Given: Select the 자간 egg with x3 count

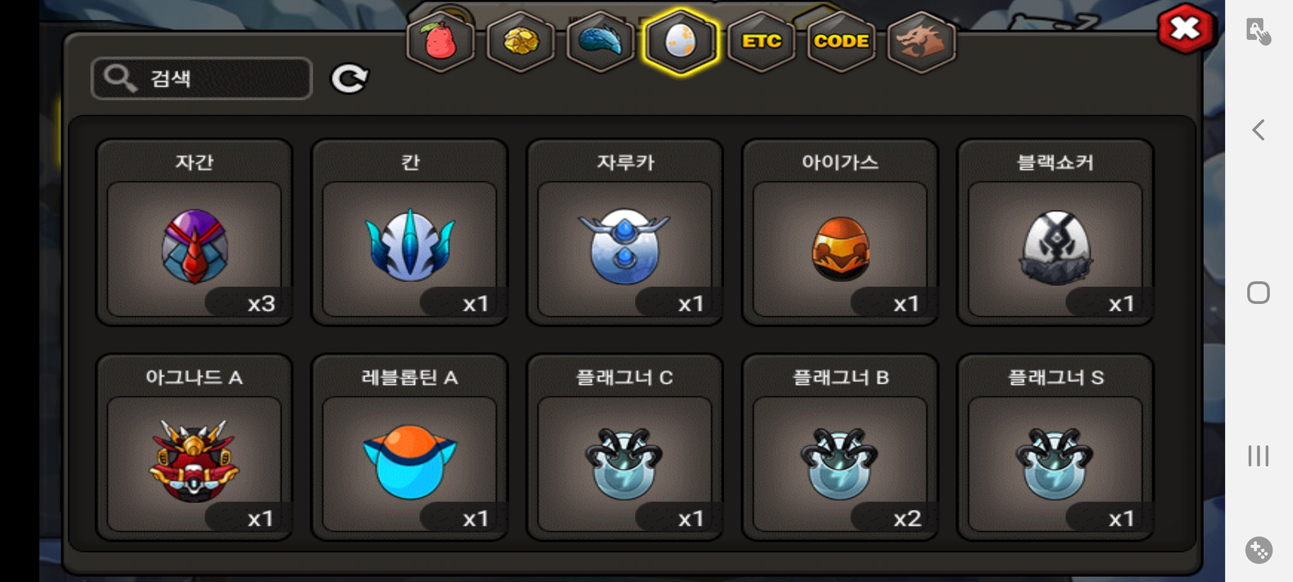Looking at the screenshot, I should [194, 233].
